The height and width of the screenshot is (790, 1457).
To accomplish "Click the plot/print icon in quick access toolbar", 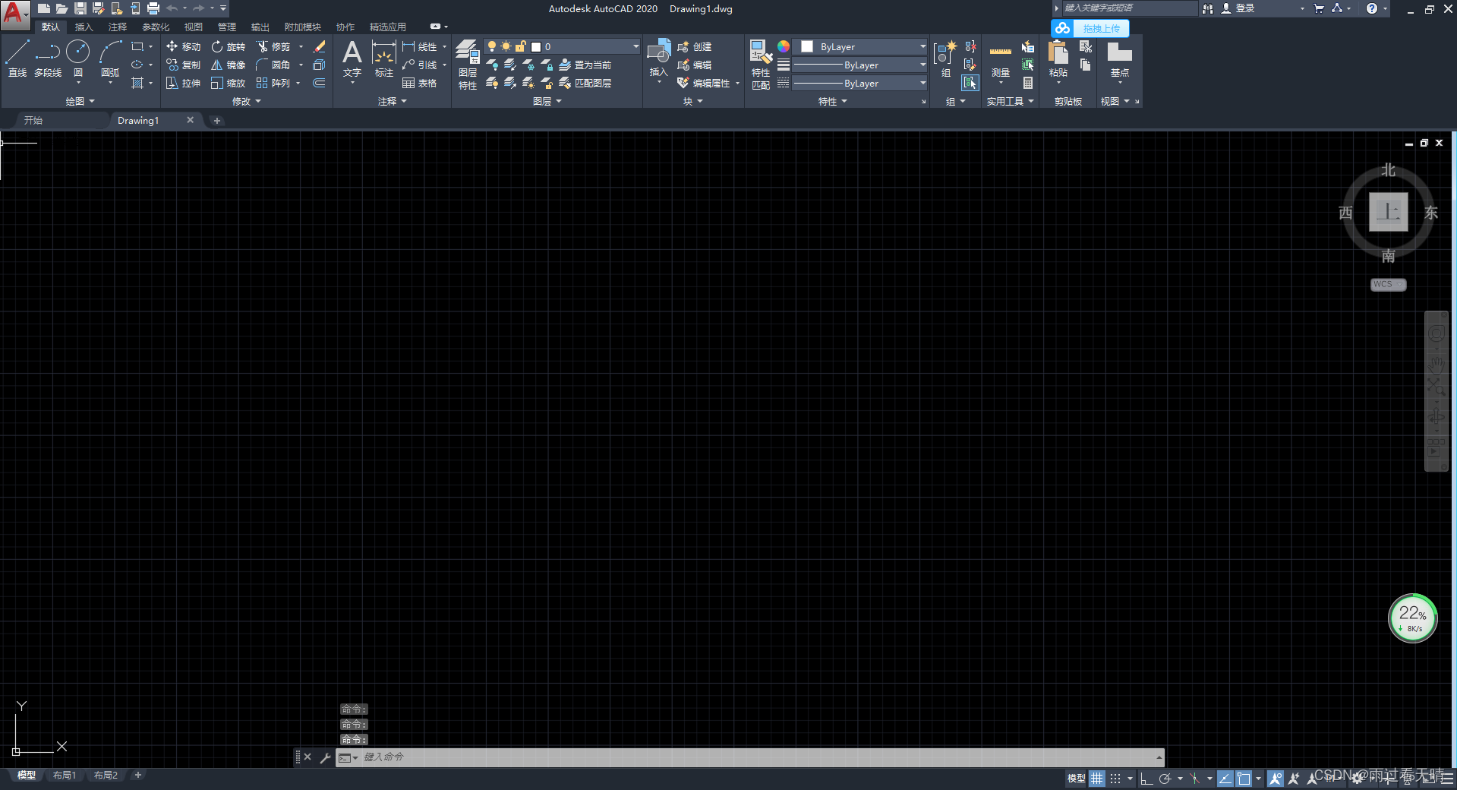I will (x=153, y=8).
